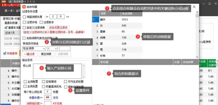Click 一键过滤 button
218x105 pixels.
coord(29,54)
